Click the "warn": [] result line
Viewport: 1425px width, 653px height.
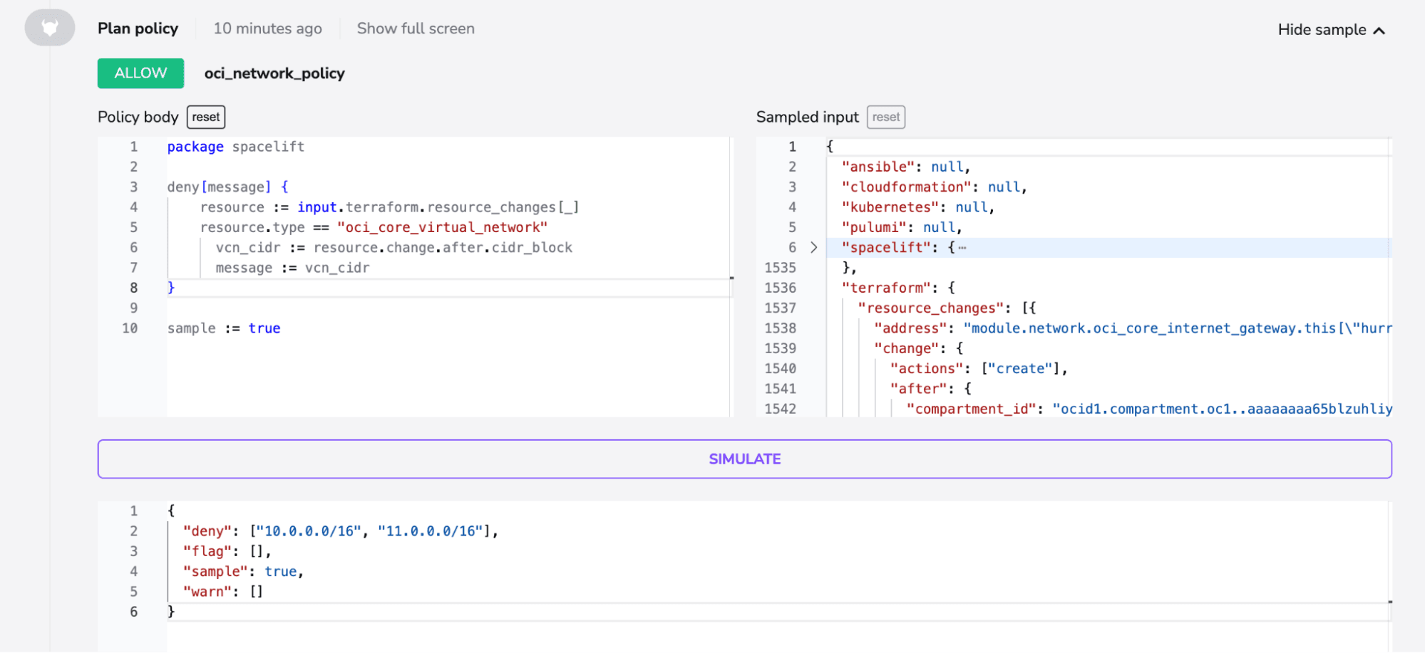pyautogui.click(x=223, y=592)
